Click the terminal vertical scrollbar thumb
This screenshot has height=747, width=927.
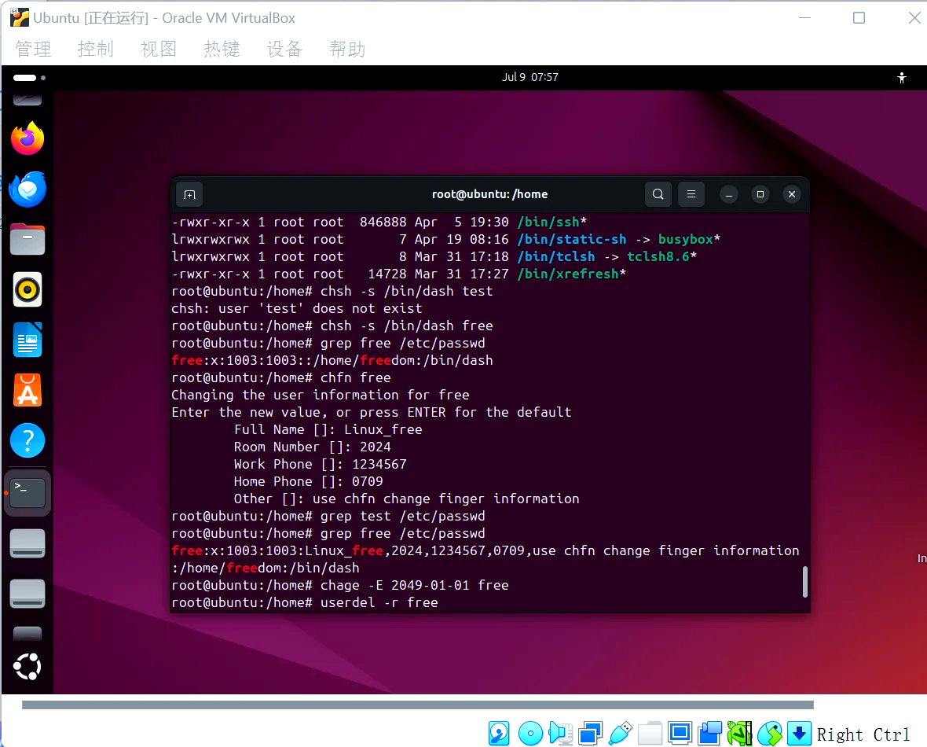804,582
